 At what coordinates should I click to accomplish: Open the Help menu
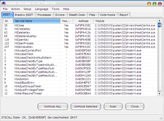66,9
